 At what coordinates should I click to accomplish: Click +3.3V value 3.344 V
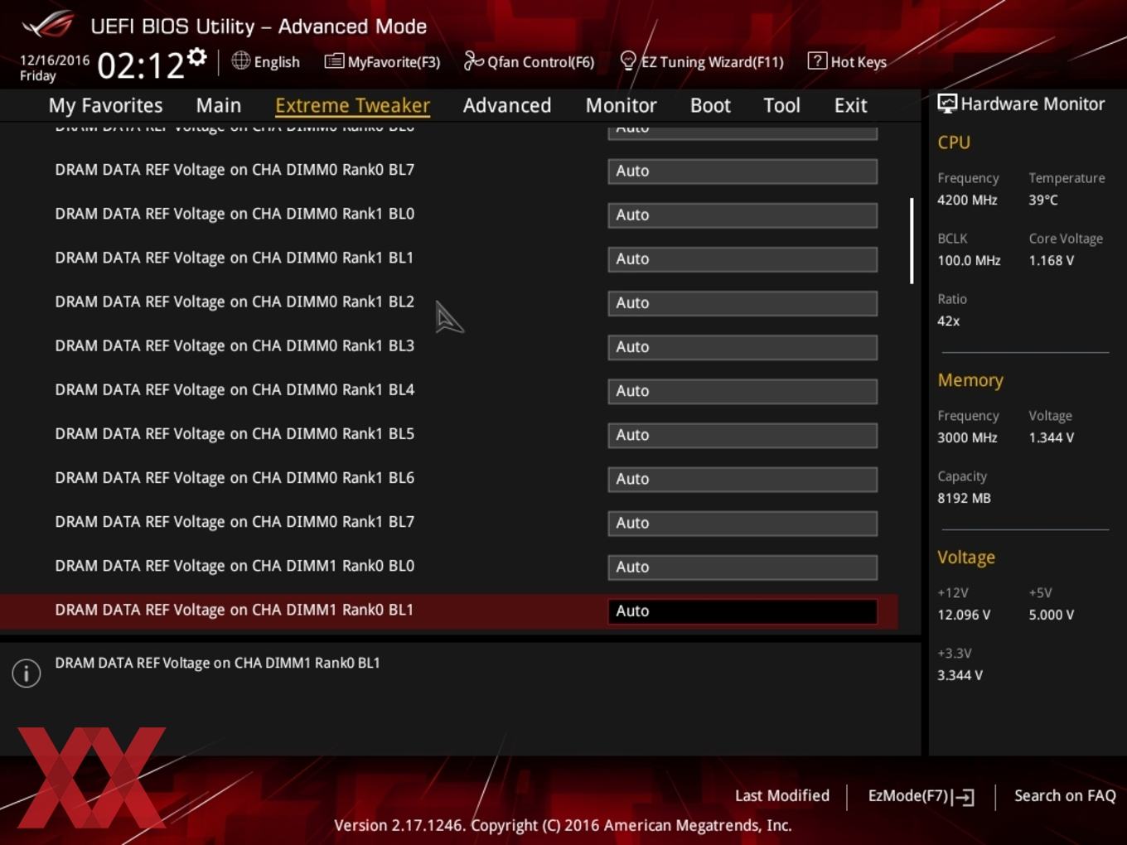pyautogui.click(x=960, y=675)
